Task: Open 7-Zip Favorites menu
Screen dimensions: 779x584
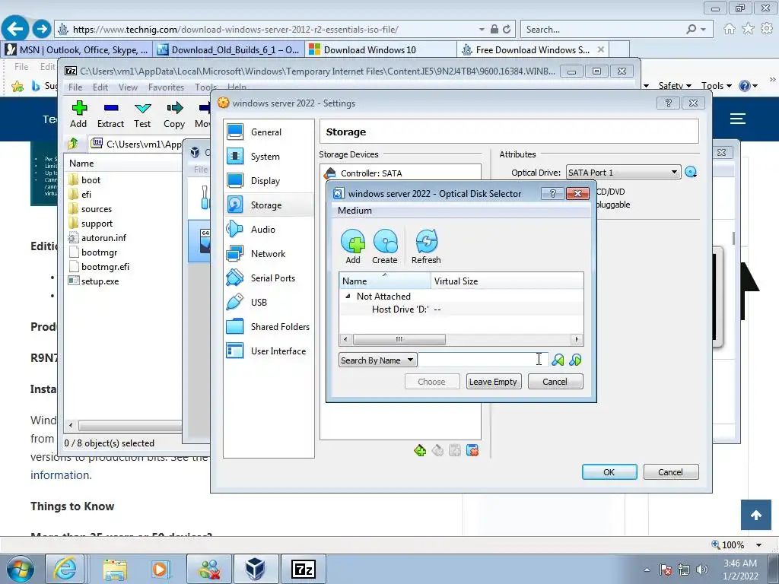Action: (166, 87)
